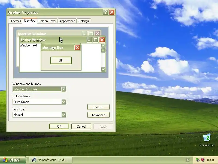Switch to the Screen Saver tab
This screenshot has width=218, height=164.
point(47,21)
